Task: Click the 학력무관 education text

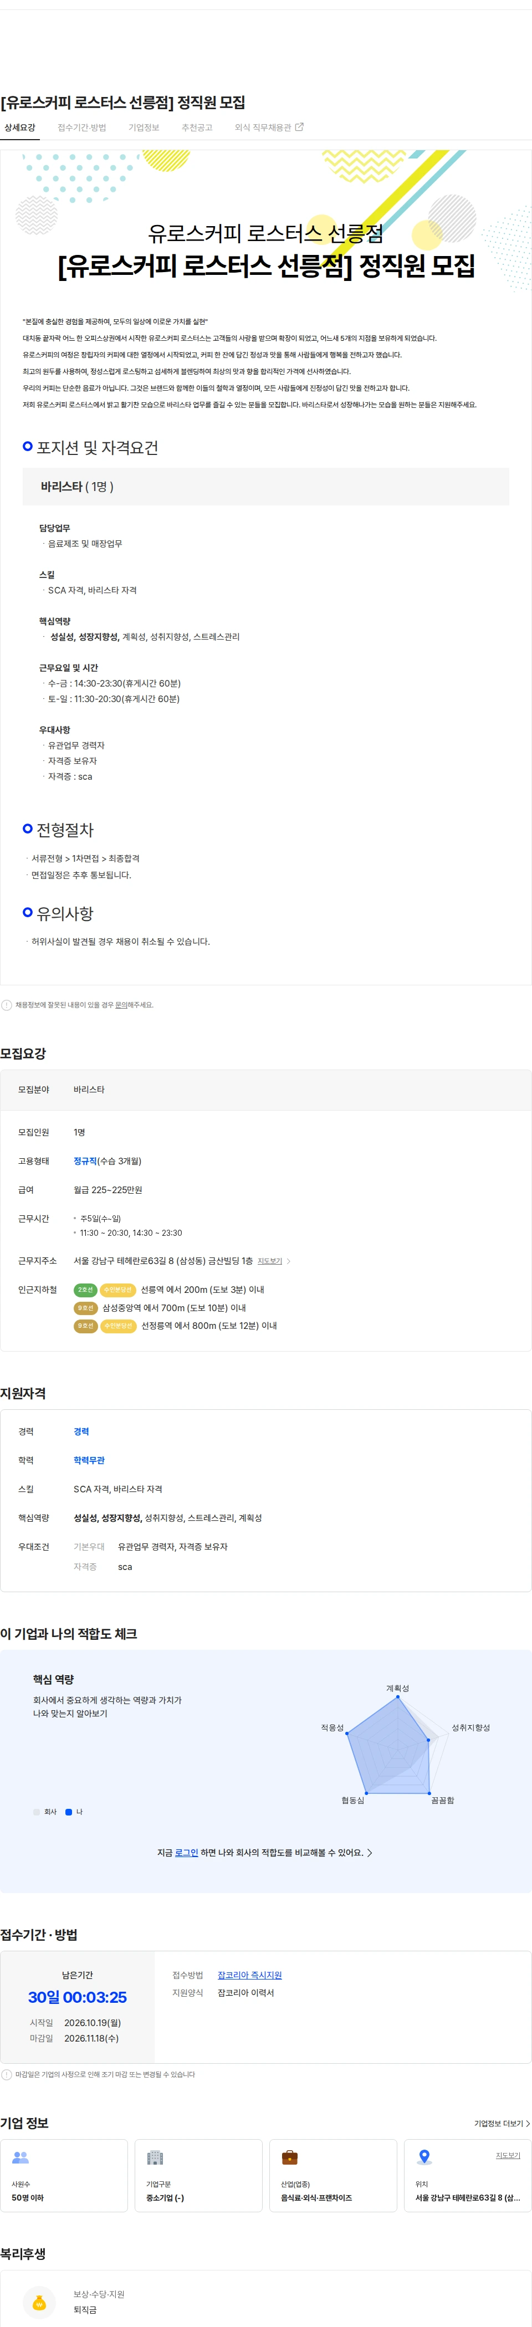Action: pyautogui.click(x=89, y=1460)
